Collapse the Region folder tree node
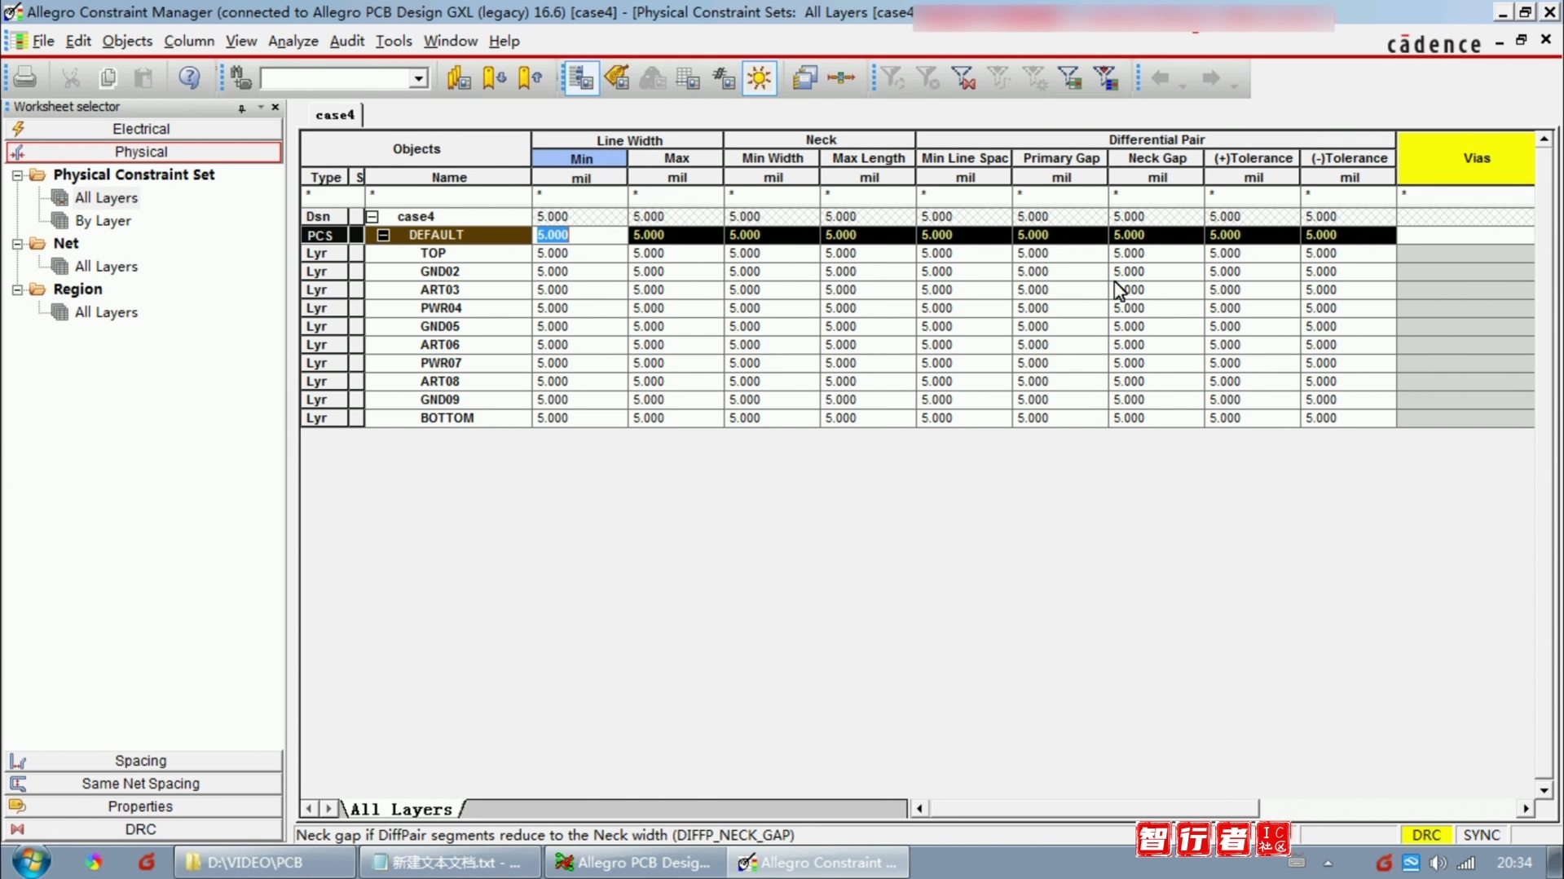Screen dimensions: 1564x879 coord(18,289)
